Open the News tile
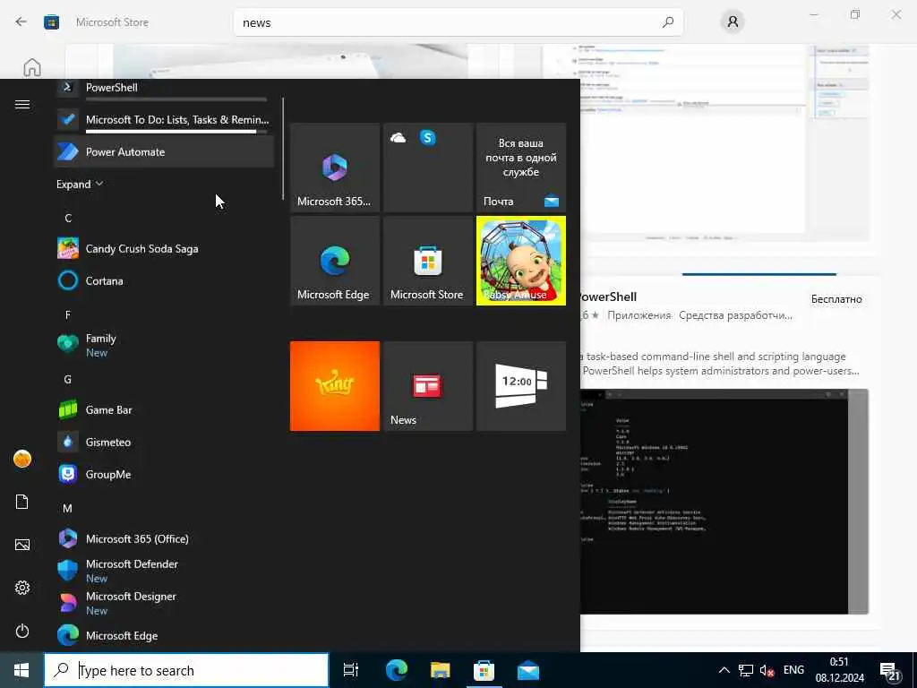Image resolution: width=917 pixels, height=688 pixels. pyautogui.click(x=428, y=386)
